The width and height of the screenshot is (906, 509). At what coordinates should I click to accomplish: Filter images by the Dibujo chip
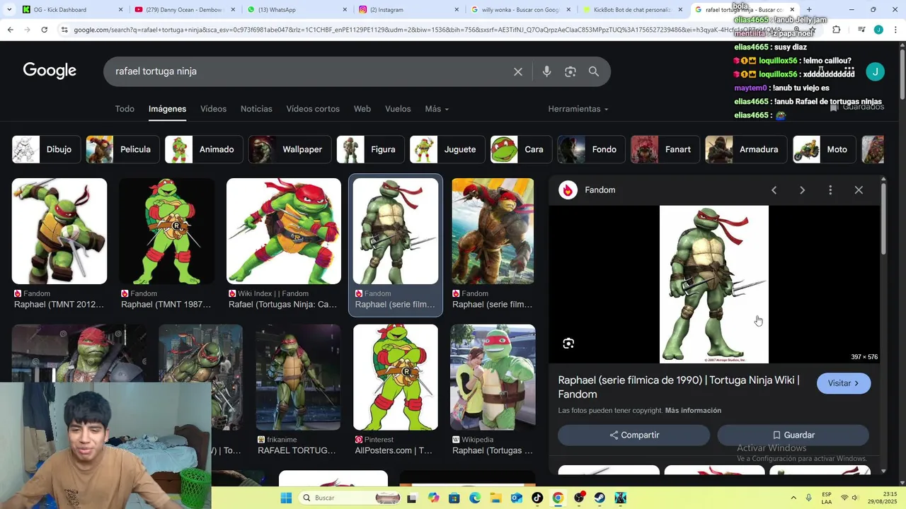[46, 149]
